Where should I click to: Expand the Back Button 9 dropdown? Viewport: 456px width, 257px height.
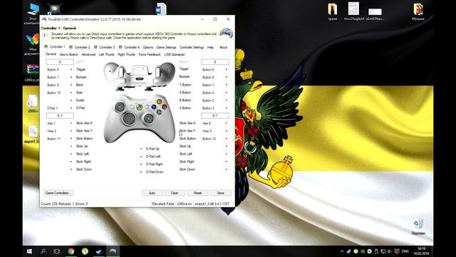tap(71, 85)
